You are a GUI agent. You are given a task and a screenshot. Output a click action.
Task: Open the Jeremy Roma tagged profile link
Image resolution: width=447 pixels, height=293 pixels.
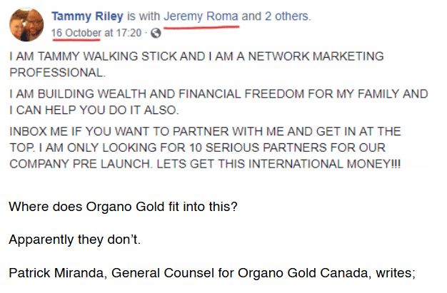click(x=201, y=16)
